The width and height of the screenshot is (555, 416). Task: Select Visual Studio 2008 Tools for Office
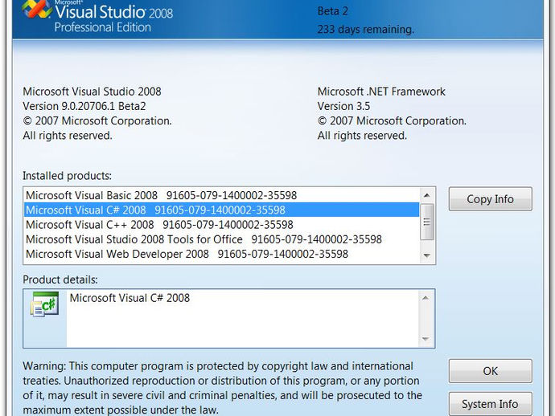click(221, 239)
